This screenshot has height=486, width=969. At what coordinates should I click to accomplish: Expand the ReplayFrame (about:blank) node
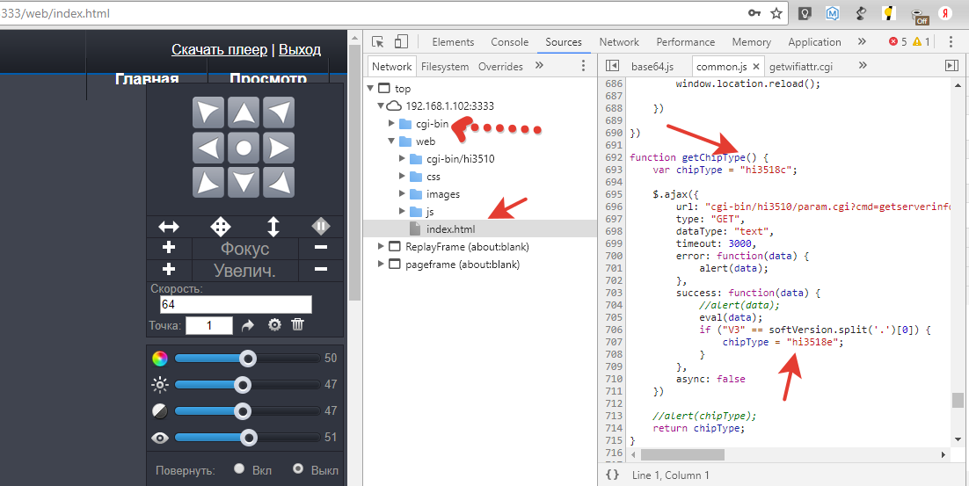tap(381, 247)
